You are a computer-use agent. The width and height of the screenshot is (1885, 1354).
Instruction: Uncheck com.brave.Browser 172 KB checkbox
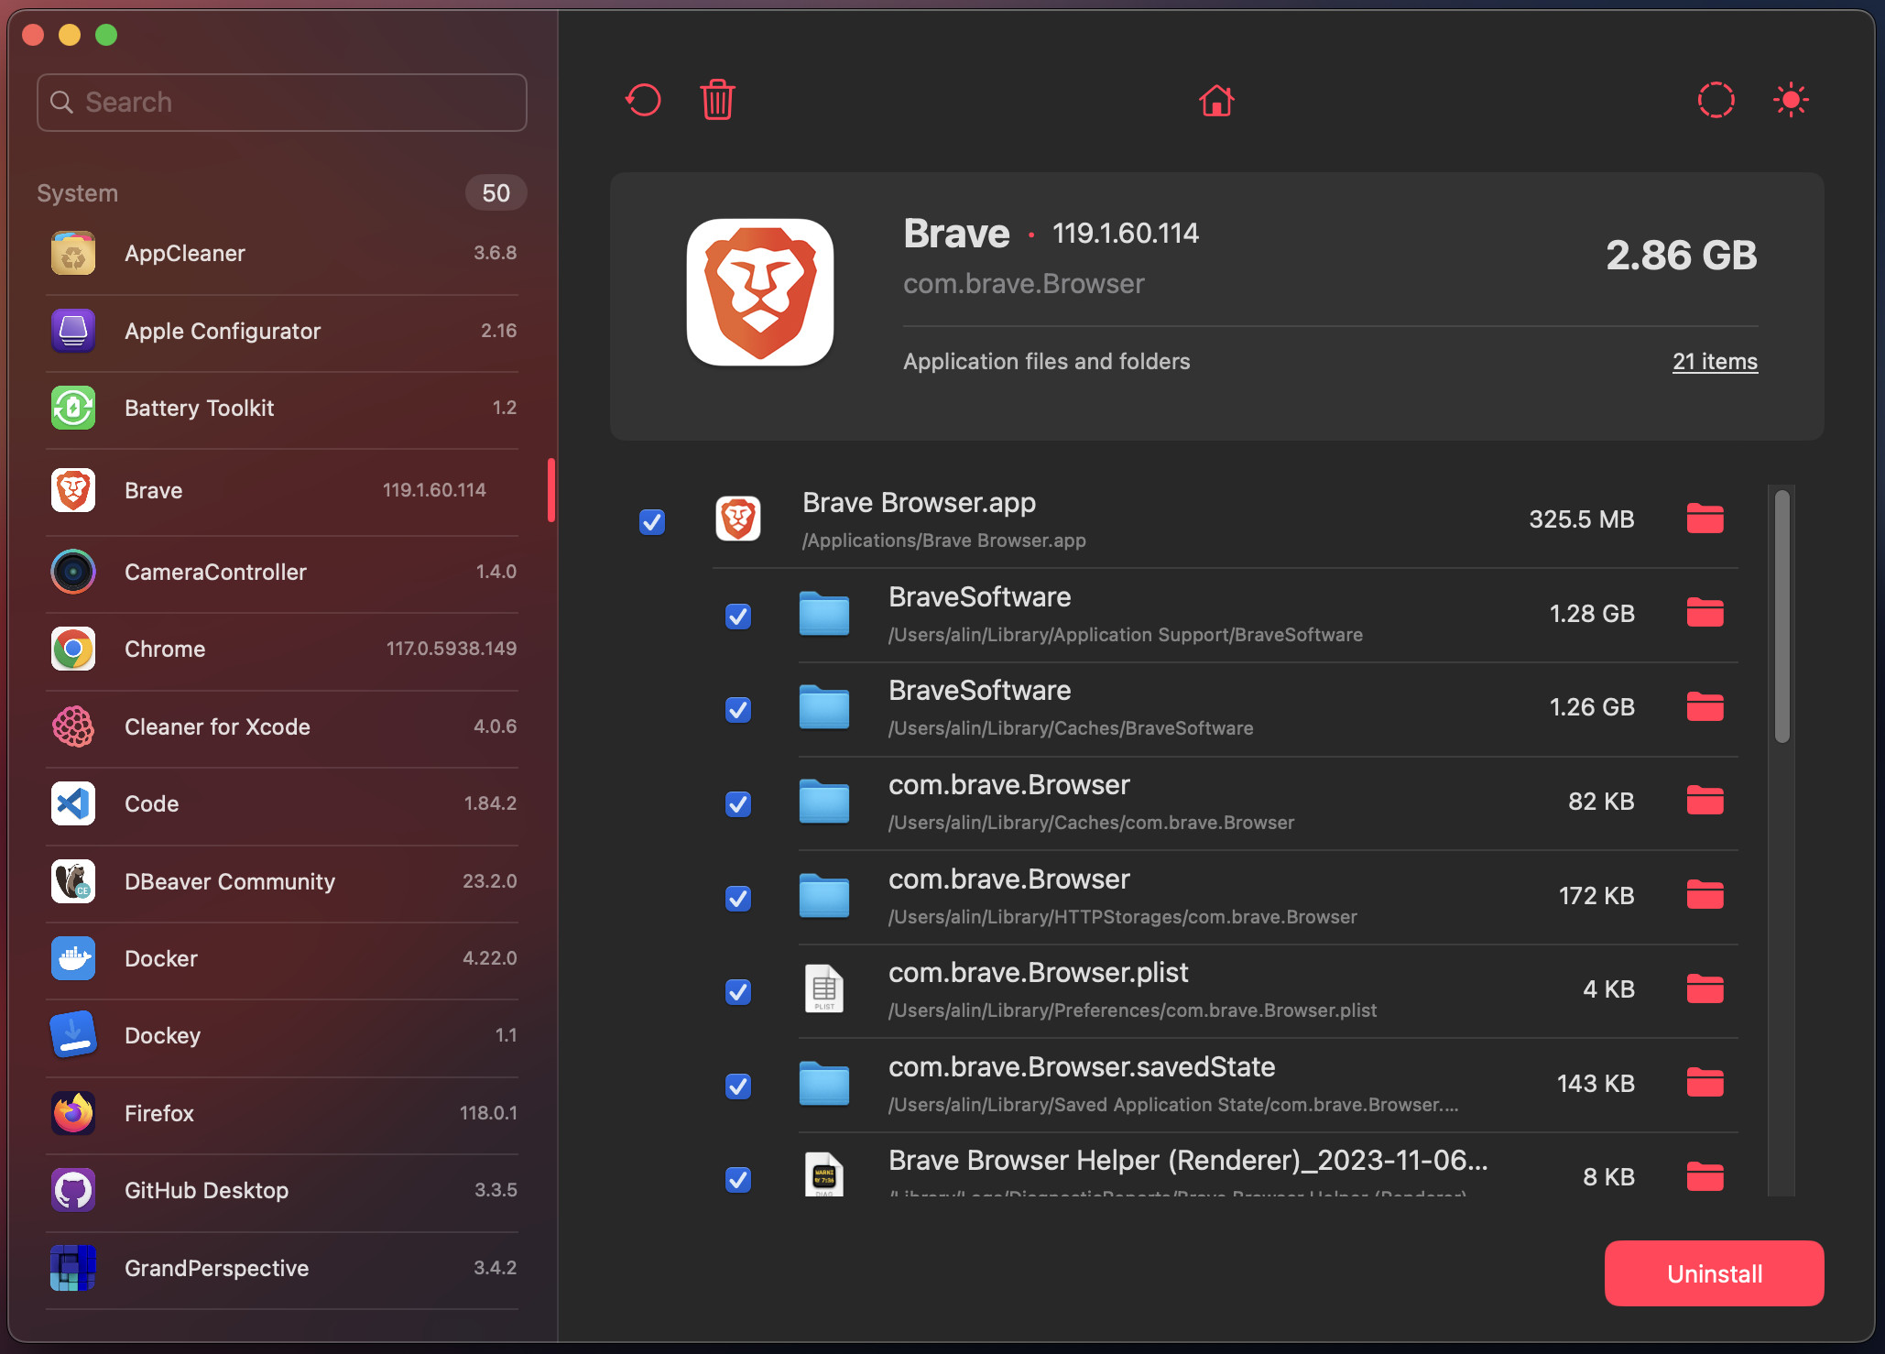tap(738, 898)
